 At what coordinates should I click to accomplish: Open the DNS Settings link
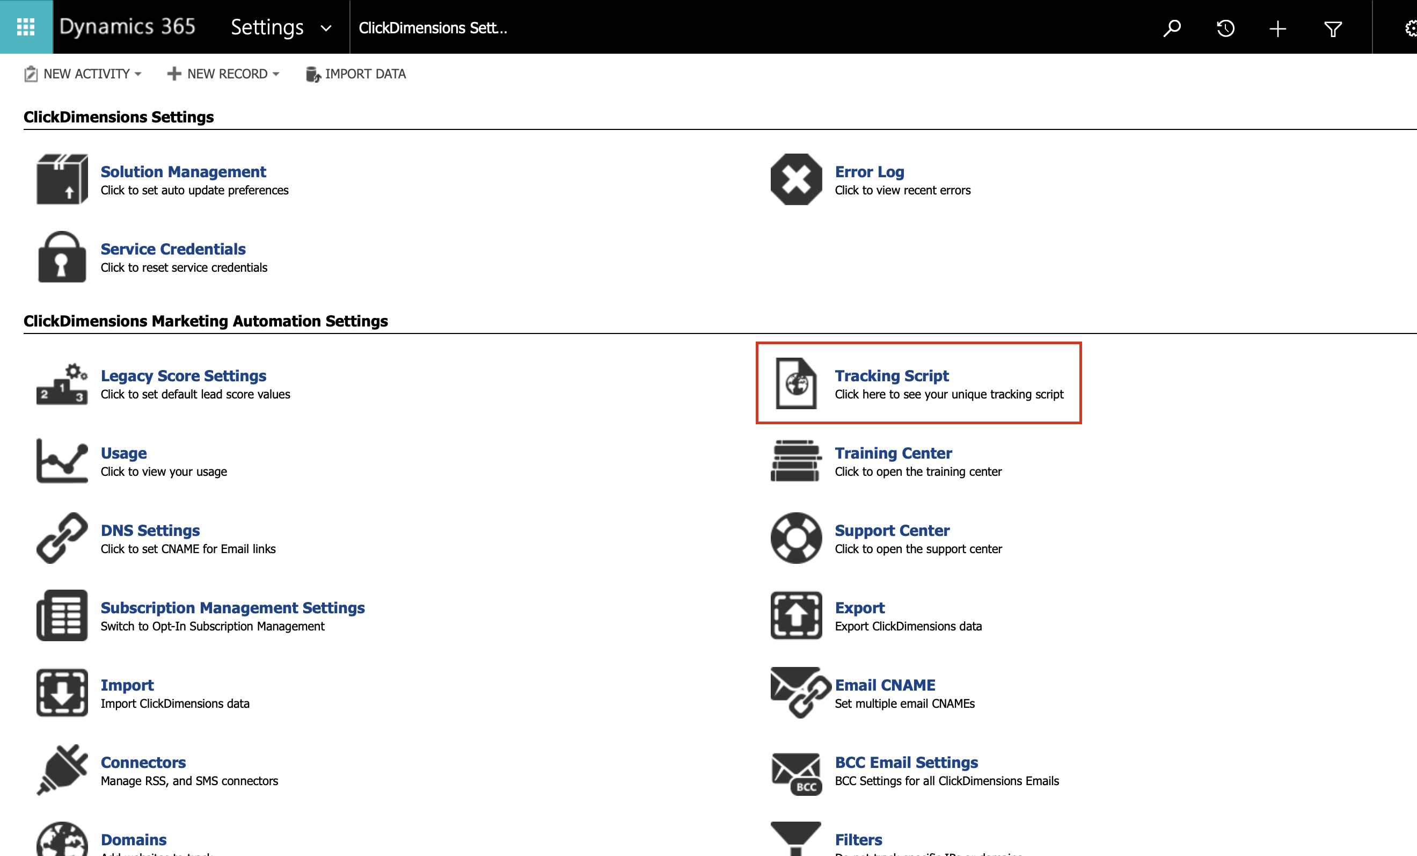[150, 531]
